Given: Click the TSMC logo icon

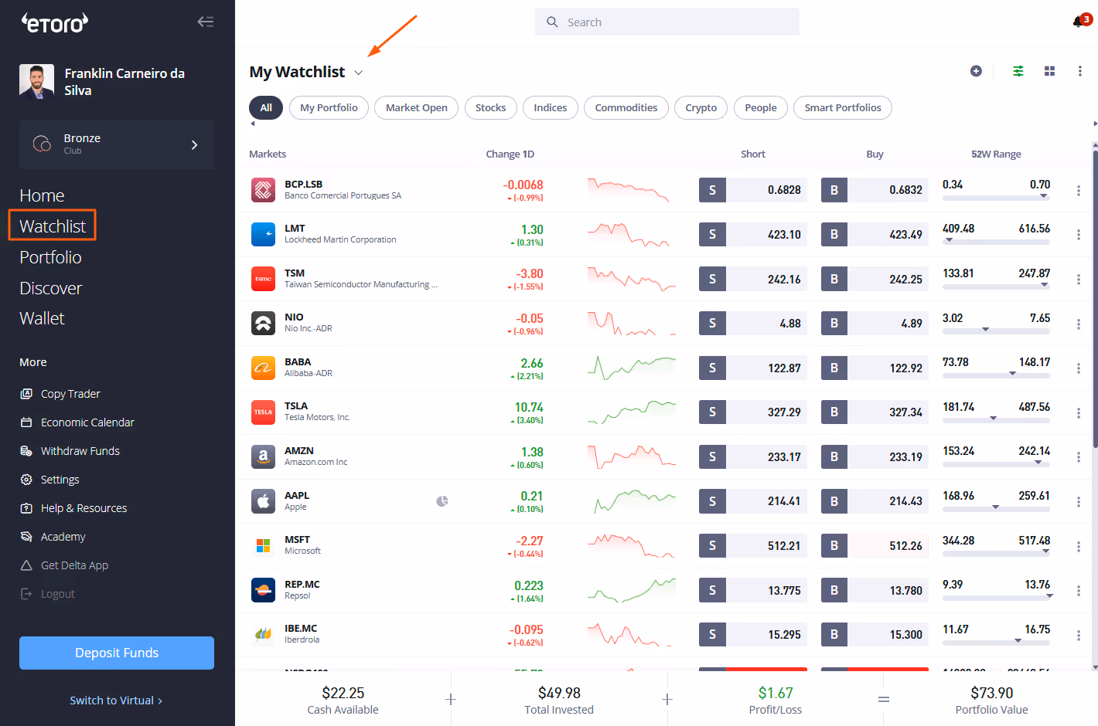Looking at the screenshot, I should coord(263,279).
